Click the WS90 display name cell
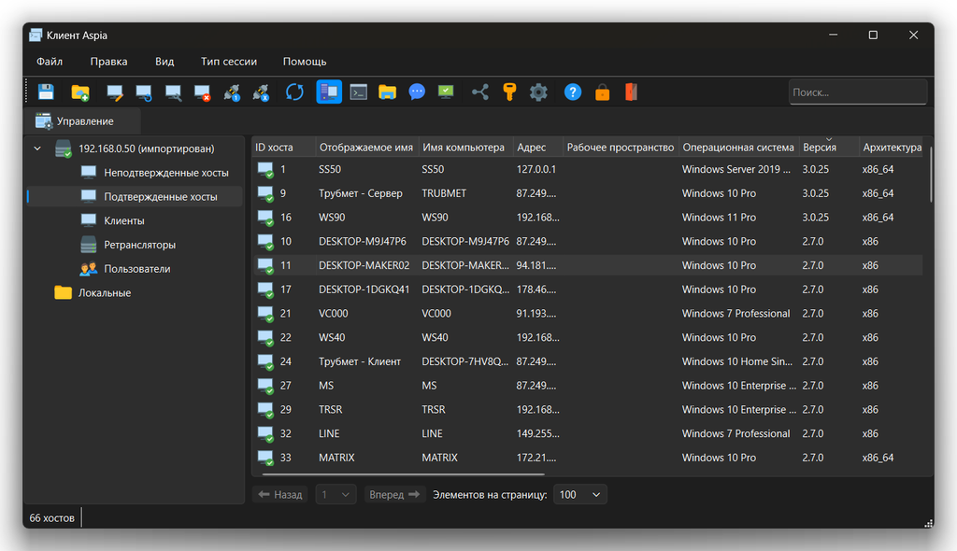This screenshot has width=957, height=551. [x=332, y=218]
